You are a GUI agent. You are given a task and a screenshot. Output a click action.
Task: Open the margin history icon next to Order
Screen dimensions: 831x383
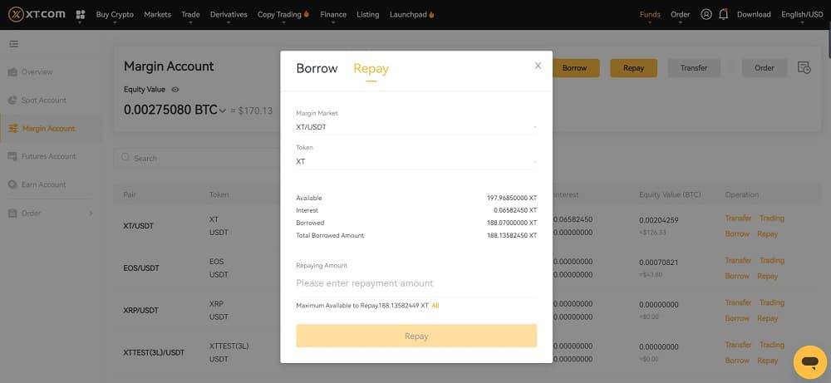pyautogui.click(x=804, y=68)
